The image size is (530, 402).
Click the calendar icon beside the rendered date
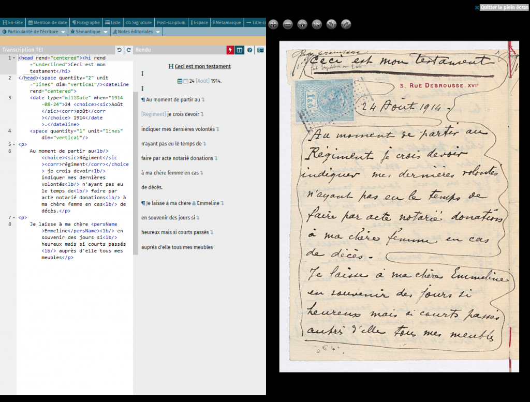[x=180, y=81]
